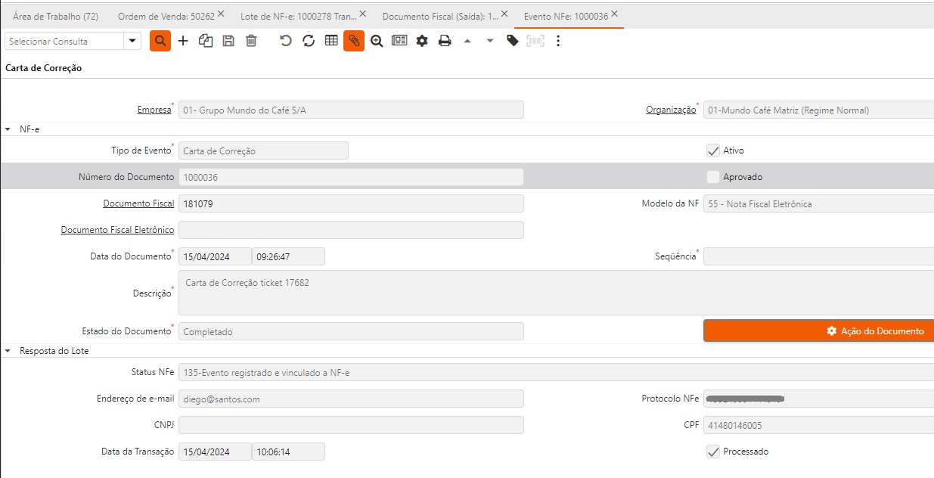Click the orange search record icon
The image size is (934, 478).
pos(160,41)
